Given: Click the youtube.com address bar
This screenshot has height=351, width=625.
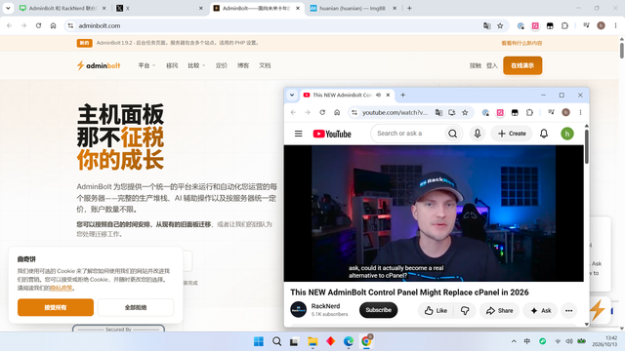Looking at the screenshot, I should pyautogui.click(x=395, y=113).
